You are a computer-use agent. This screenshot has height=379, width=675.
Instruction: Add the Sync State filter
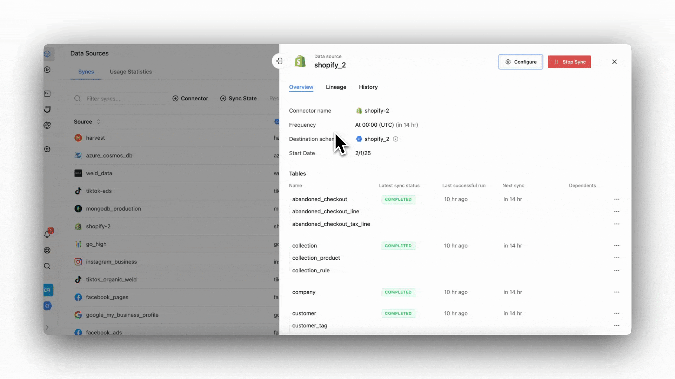click(x=238, y=99)
